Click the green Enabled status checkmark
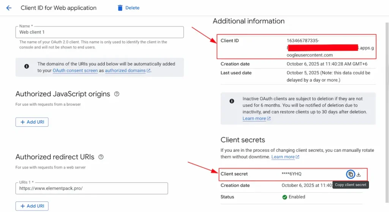 [x=285, y=197]
